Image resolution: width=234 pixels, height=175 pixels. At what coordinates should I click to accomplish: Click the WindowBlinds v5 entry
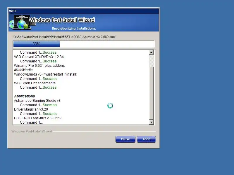click(46, 74)
